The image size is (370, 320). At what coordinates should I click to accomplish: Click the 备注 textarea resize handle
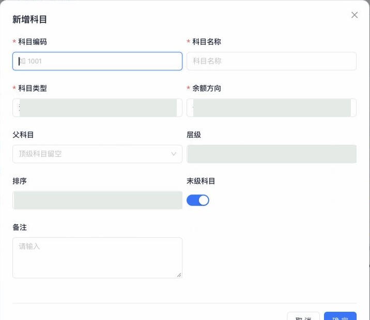click(179, 275)
